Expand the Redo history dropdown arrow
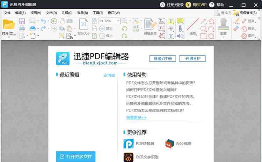Viewport: 262px width, 162px height. 49,29
